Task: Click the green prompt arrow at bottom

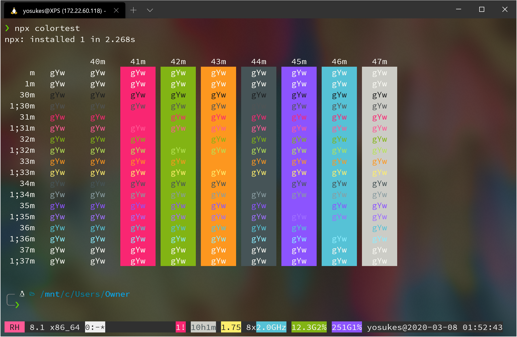Action: (17, 305)
